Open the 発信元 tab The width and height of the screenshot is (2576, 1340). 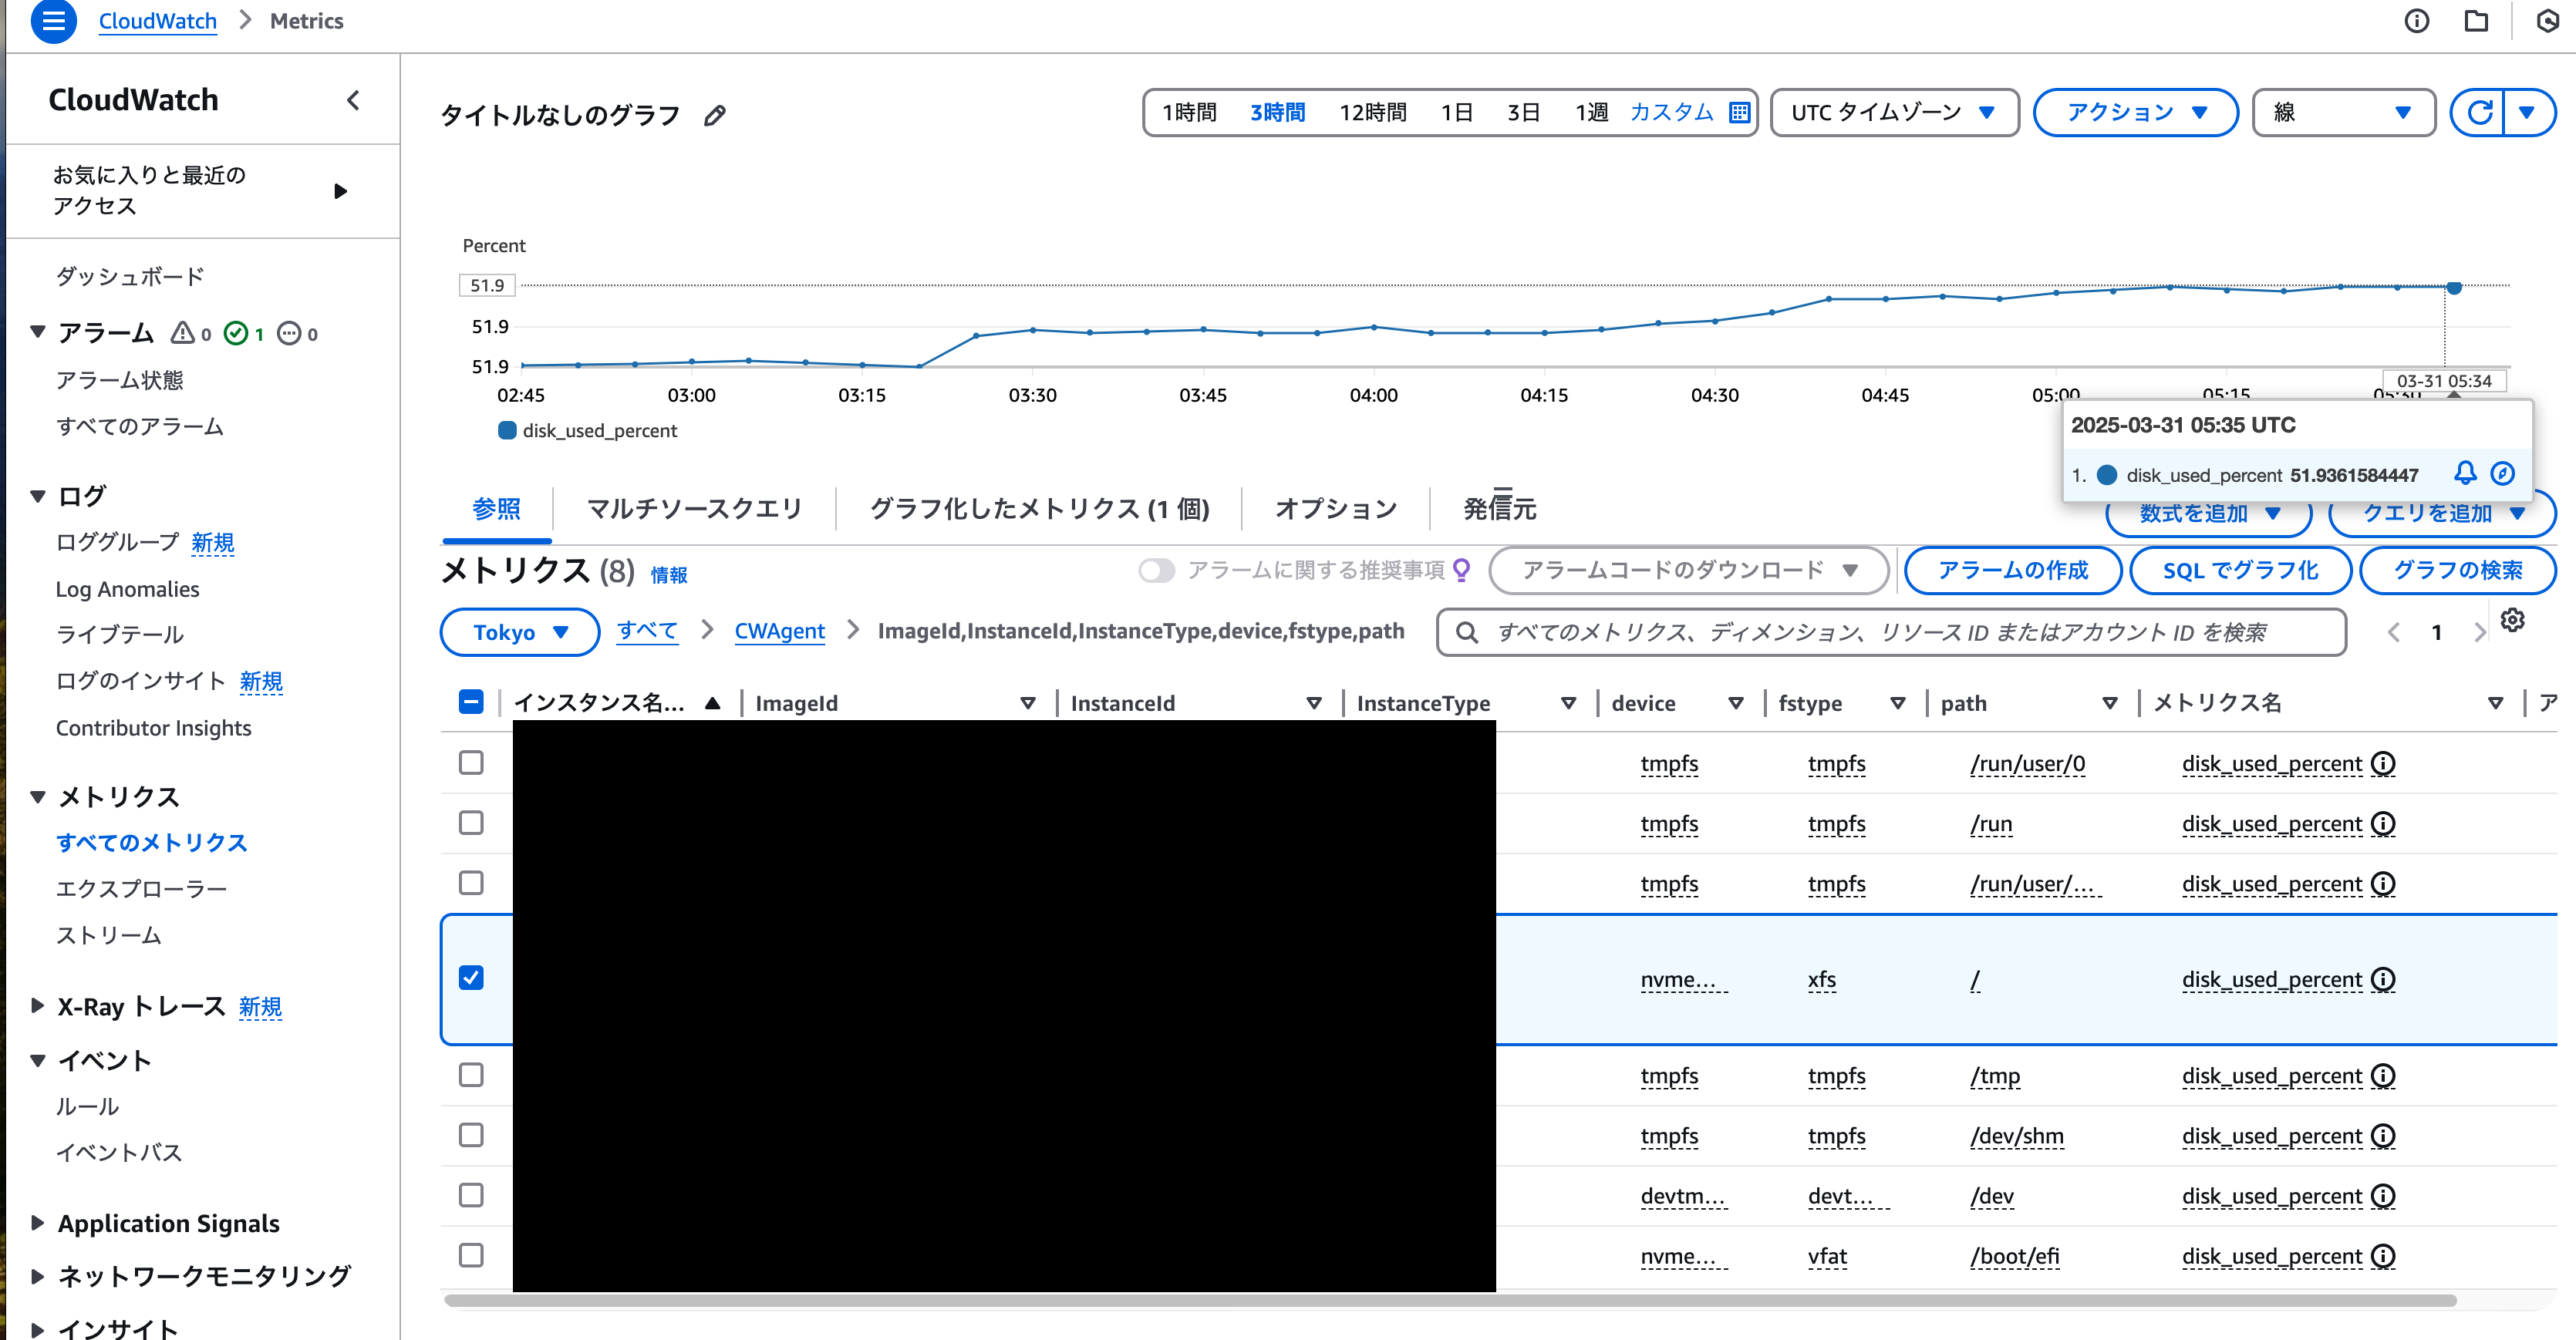[x=1499, y=509]
